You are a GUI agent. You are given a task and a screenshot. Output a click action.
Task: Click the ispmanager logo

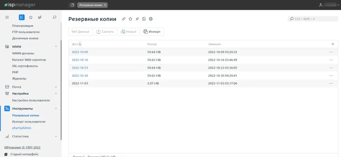tap(20, 5)
